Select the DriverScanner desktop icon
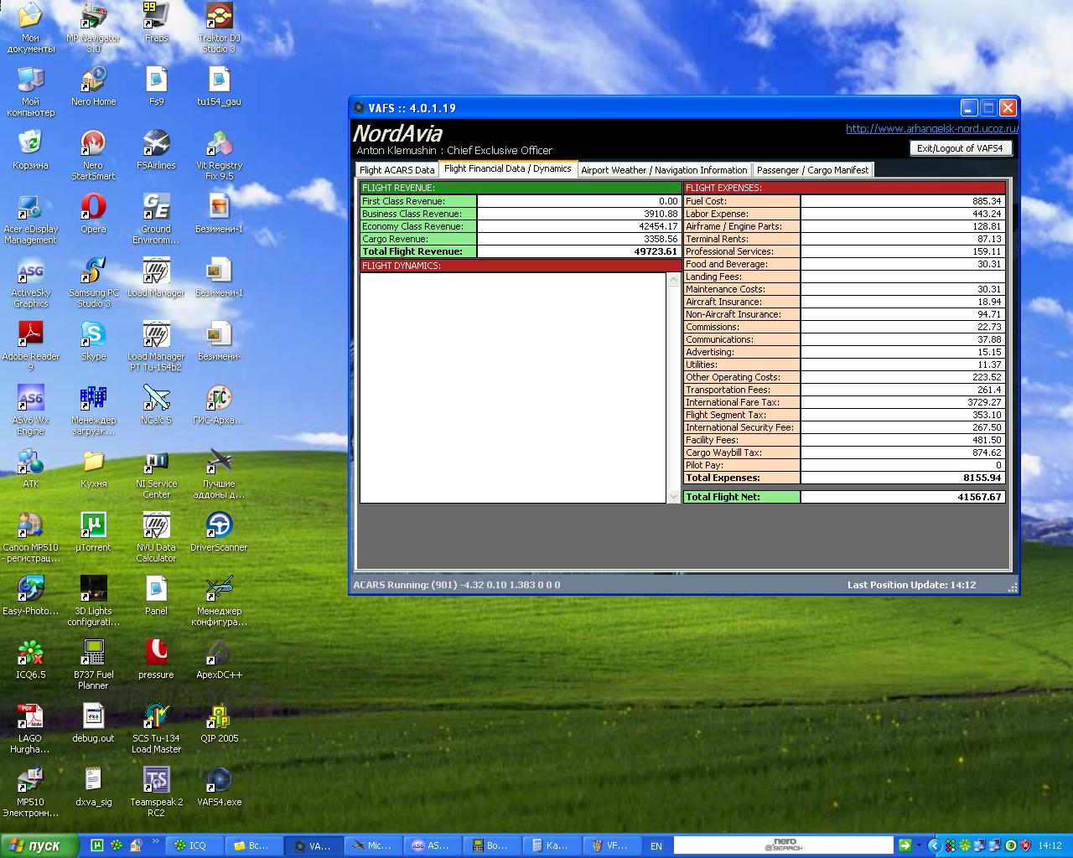Screen dimensions: 1073x858 pyautogui.click(x=219, y=531)
